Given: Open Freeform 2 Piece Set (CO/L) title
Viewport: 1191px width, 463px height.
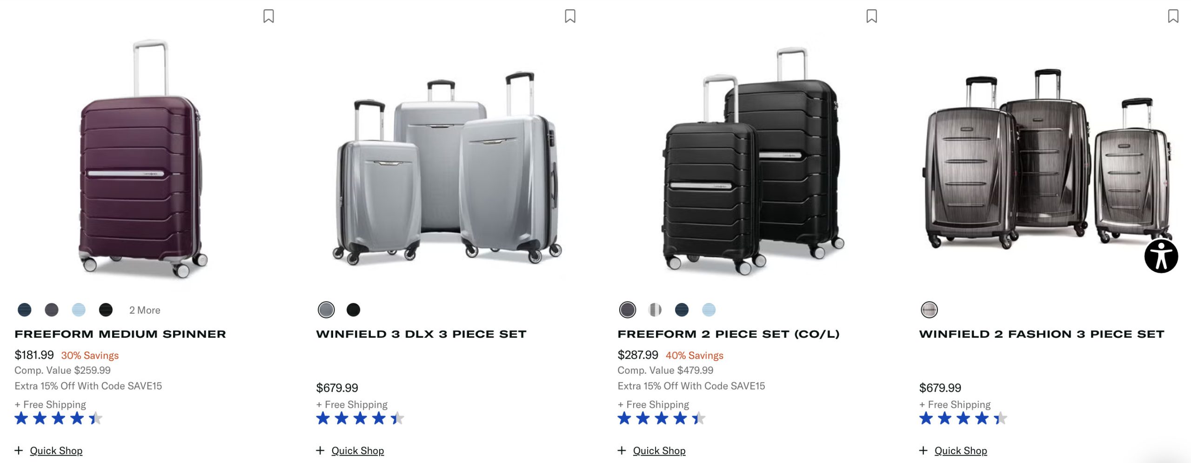Looking at the screenshot, I should click(728, 334).
